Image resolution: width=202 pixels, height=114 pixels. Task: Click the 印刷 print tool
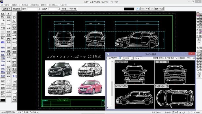3,28
